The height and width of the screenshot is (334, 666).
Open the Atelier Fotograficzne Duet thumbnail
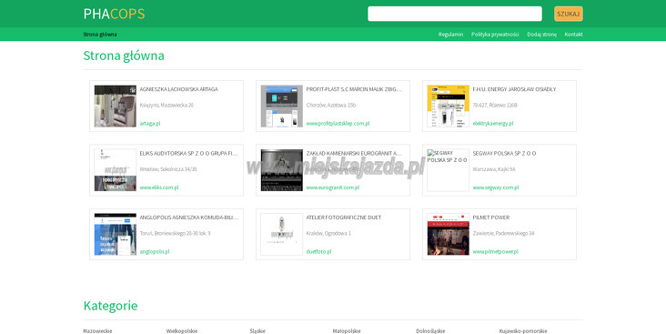[x=282, y=234]
